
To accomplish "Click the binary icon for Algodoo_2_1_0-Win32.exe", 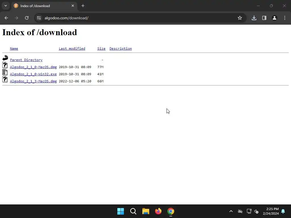I will 5,72.
